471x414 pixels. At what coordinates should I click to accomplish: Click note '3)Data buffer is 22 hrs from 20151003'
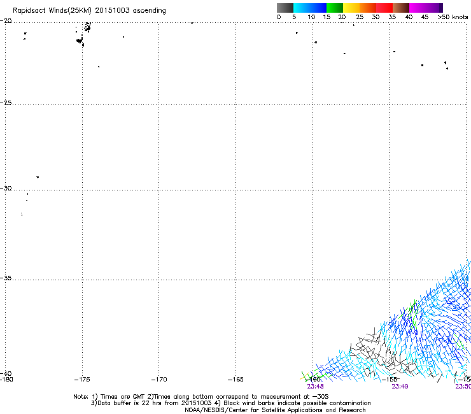point(151,403)
